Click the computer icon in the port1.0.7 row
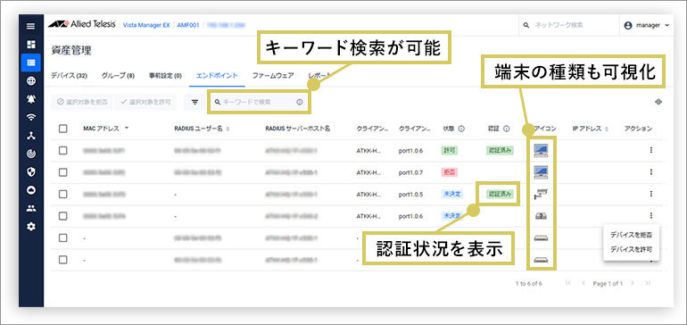The image size is (687, 325). coord(541,172)
